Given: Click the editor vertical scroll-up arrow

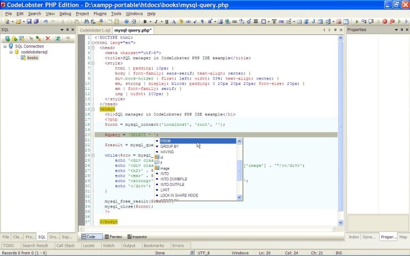Looking at the screenshot, I should pos(340,38).
